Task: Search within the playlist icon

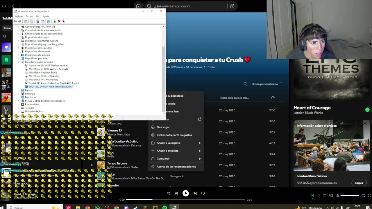Action: [x=245, y=84]
